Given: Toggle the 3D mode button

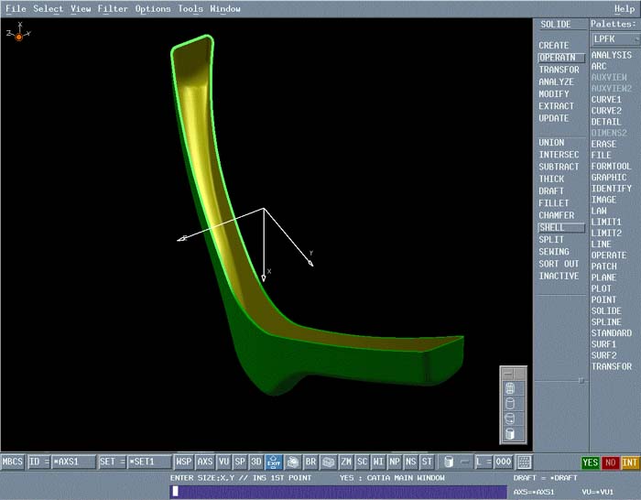Looking at the screenshot, I should (256, 462).
